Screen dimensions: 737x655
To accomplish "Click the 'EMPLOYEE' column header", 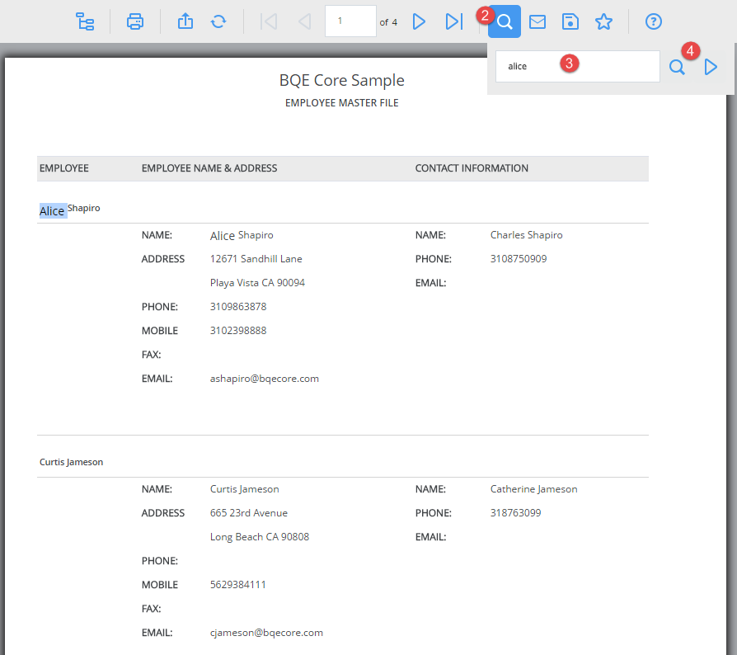I will pyautogui.click(x=64, y=168).
